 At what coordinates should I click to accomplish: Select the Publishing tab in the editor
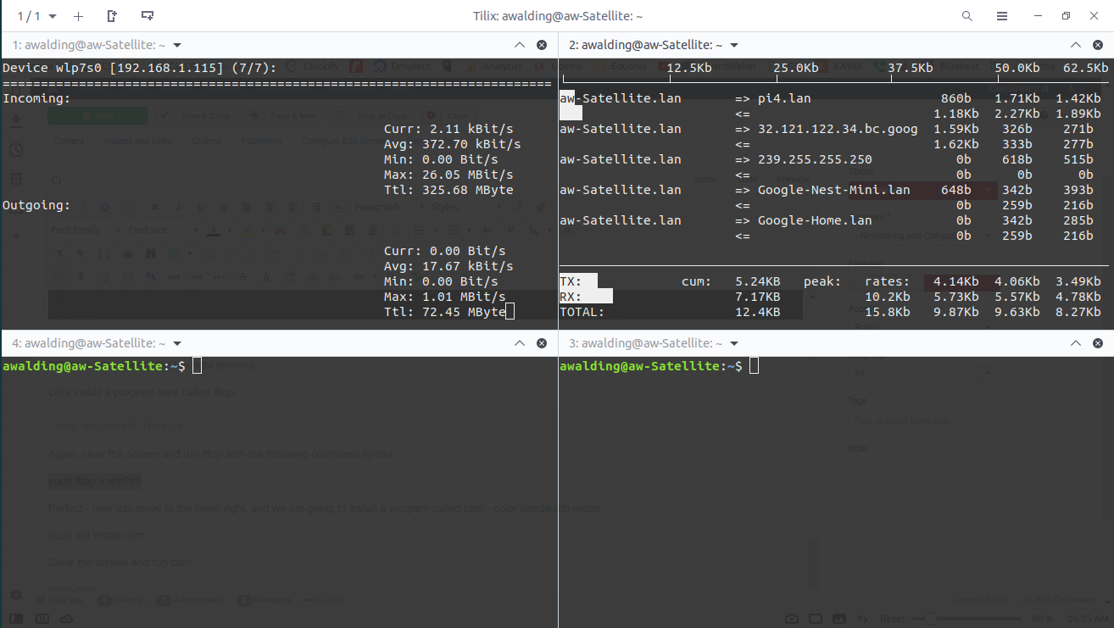coord(262,140)
